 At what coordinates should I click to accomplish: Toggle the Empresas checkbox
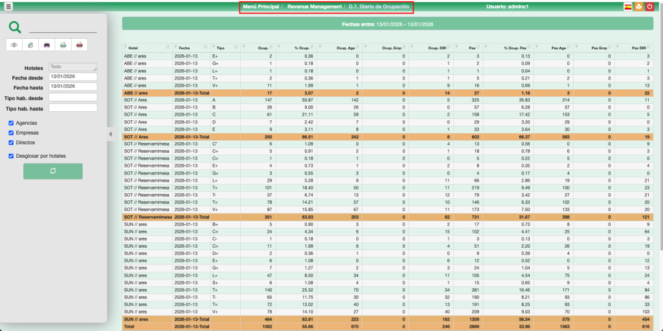11,133
